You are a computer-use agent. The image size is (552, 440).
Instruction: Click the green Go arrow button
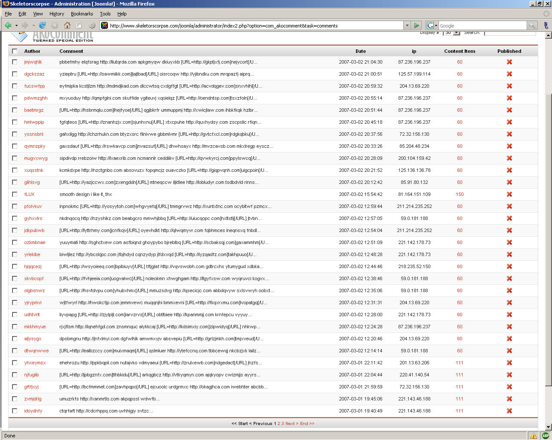point(416,25)
